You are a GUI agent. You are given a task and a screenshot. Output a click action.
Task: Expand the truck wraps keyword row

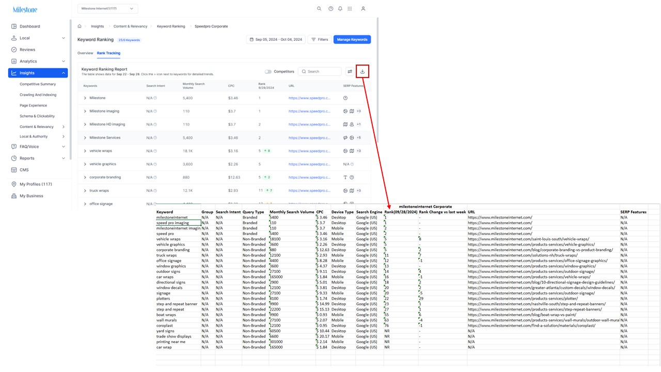click(x=85, y=191)
